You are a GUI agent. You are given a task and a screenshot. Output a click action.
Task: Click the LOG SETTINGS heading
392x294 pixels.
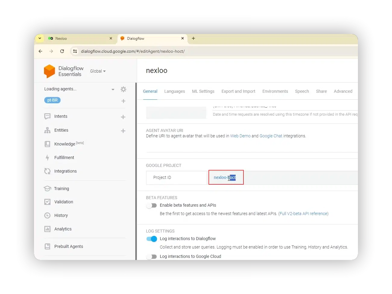[x=160, y=231]
